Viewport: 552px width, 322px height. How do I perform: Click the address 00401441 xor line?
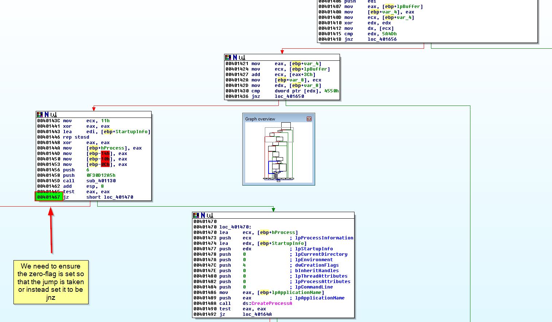tap(73, 126)
